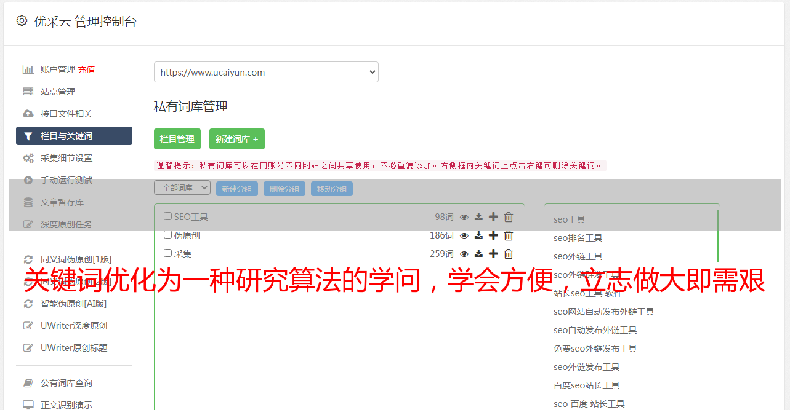Click the red 充值 link
The image size is (790, 410).
pos(86,69)
